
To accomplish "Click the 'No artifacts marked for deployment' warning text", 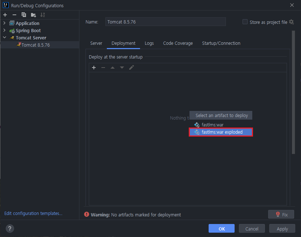I will (x=146, y=215).
